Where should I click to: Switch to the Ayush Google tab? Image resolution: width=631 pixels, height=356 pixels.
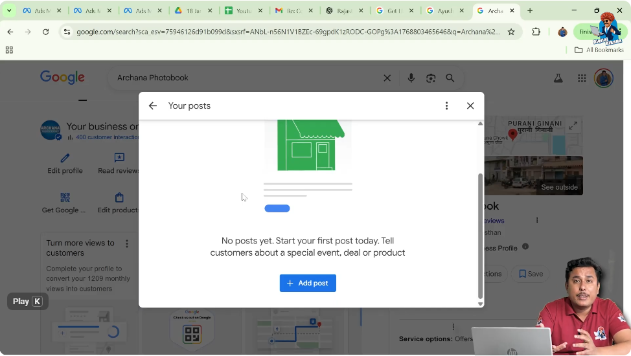point(444,11)
